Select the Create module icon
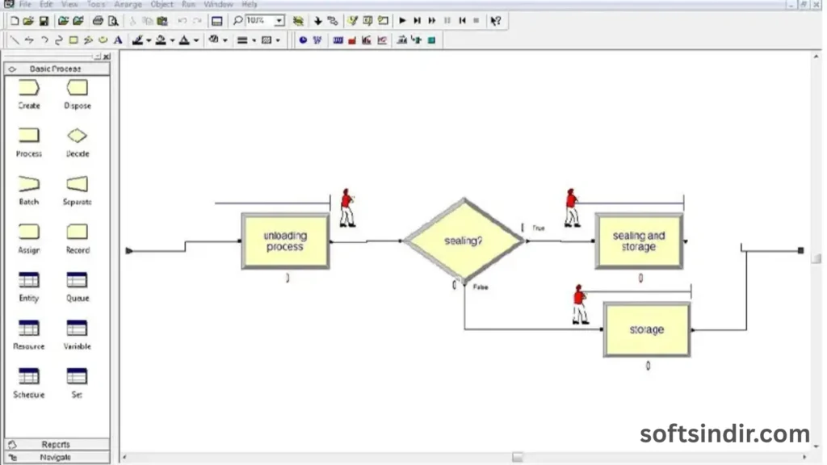The width and height of the screenshot is (827, 465). [x=29, y=88]
